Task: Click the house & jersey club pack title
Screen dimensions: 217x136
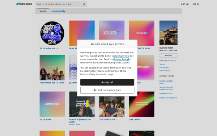Action: click(80, 121)
